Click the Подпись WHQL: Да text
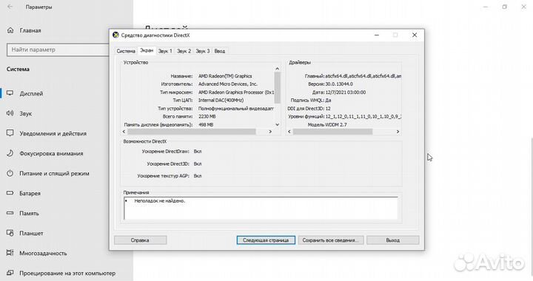The image size is (533, 281). (311, 101)
